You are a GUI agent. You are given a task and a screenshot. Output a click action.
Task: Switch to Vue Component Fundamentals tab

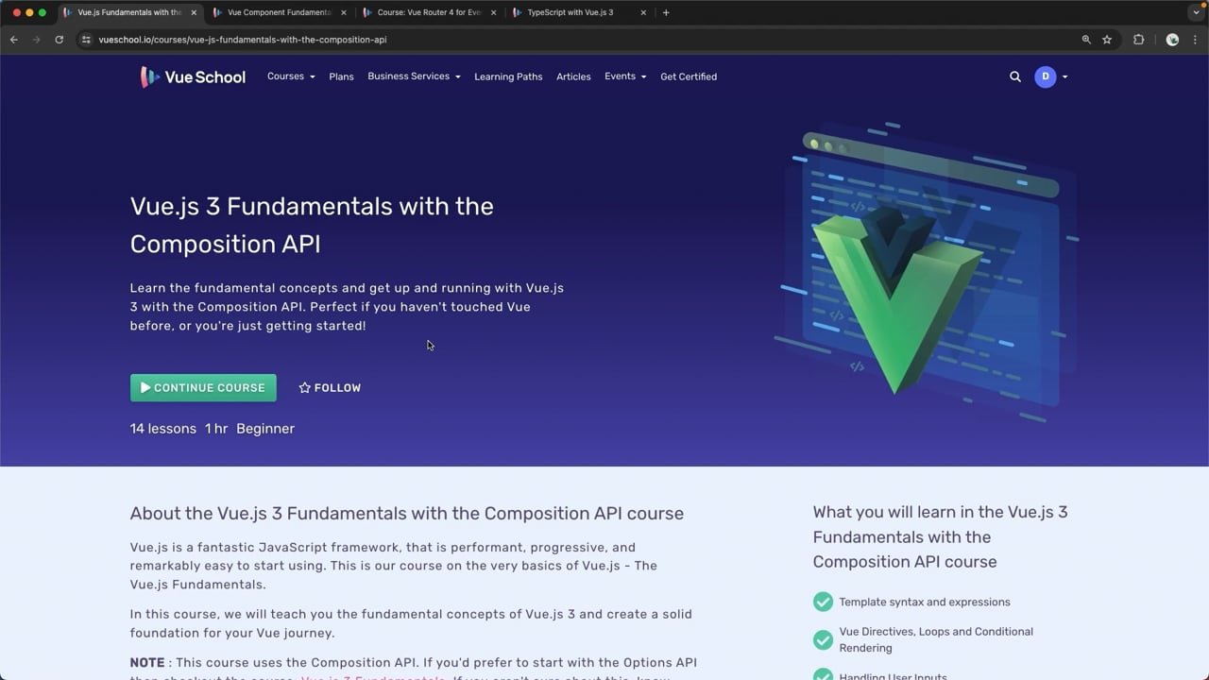[x=279, y=12]
